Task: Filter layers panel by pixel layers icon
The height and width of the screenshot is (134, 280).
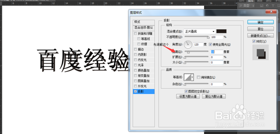Action: [262, 6]
